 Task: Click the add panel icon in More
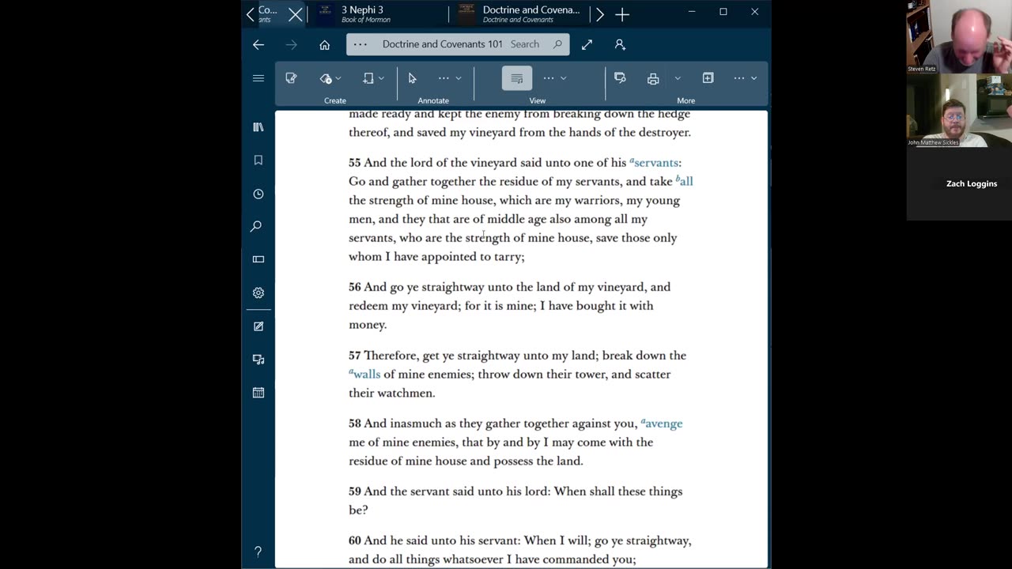coord(708,78)
